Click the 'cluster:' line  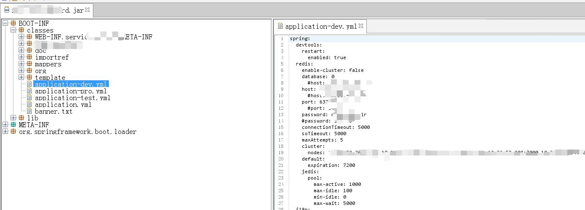click(x=313, y=146)
